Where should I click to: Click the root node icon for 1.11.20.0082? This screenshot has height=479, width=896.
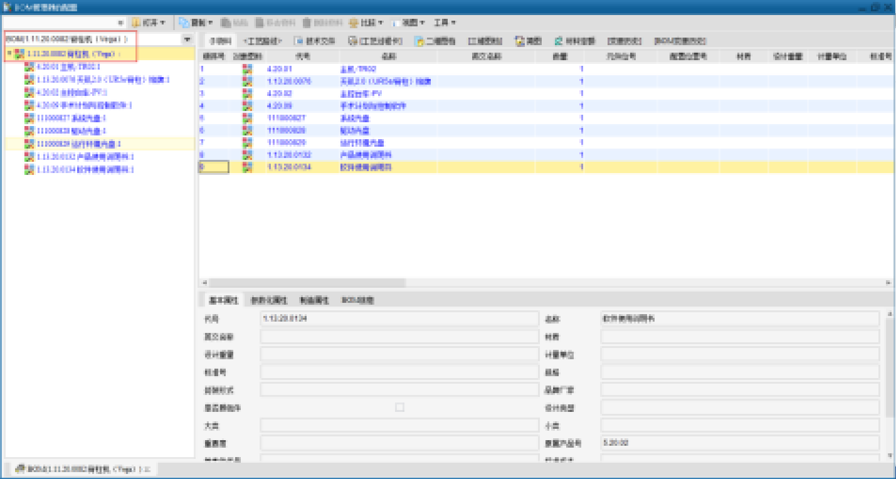pyautogui.click(x=20, y=54)
